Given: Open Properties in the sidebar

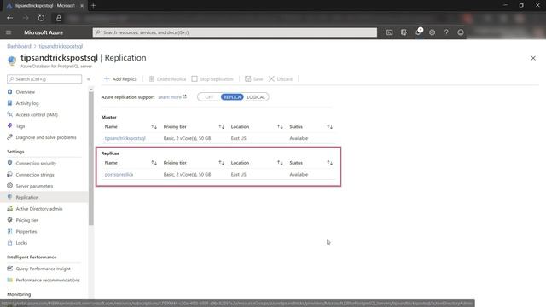Looking at the screenshot, I should [x=26, y=231].
